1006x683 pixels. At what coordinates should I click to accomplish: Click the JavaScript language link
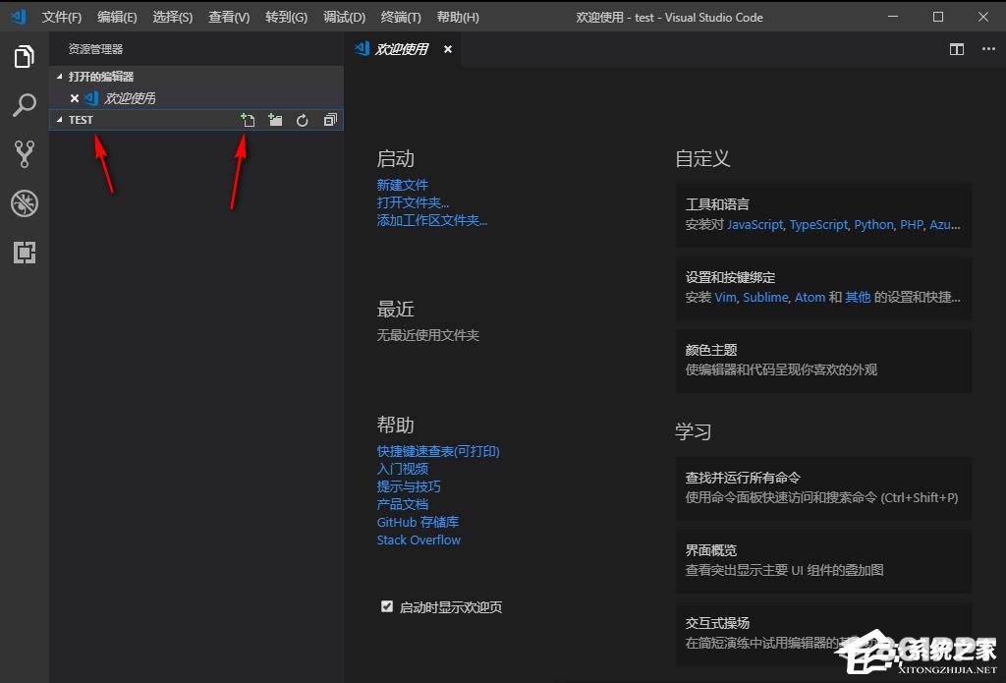point(755,225)
